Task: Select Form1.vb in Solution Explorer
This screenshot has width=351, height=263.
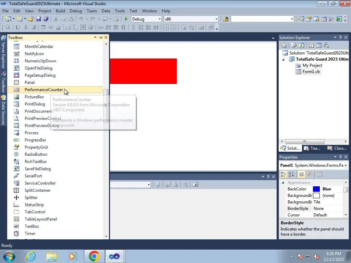Action: tap(308, 72)
